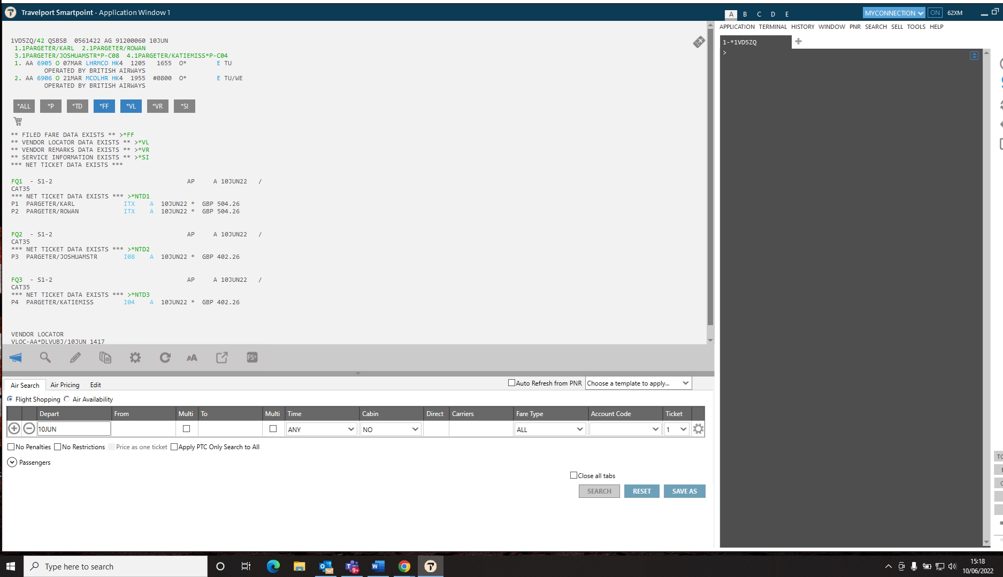Check the No Restrictions option

coord(58,447)
